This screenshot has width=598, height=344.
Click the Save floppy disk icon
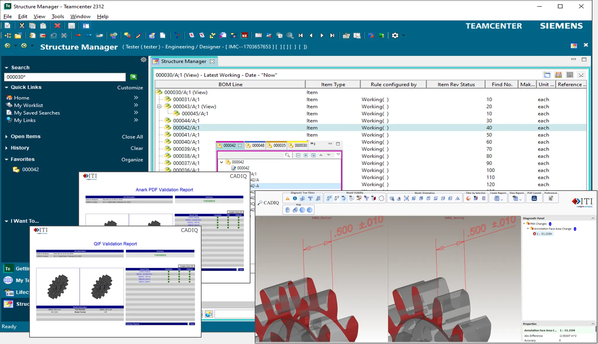coord(71,26)
